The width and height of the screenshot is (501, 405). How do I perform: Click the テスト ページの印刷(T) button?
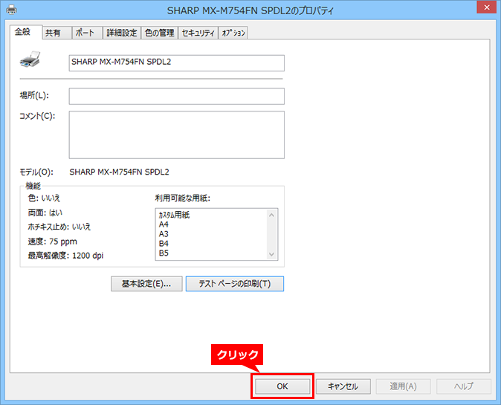click(x=235, y=284)
